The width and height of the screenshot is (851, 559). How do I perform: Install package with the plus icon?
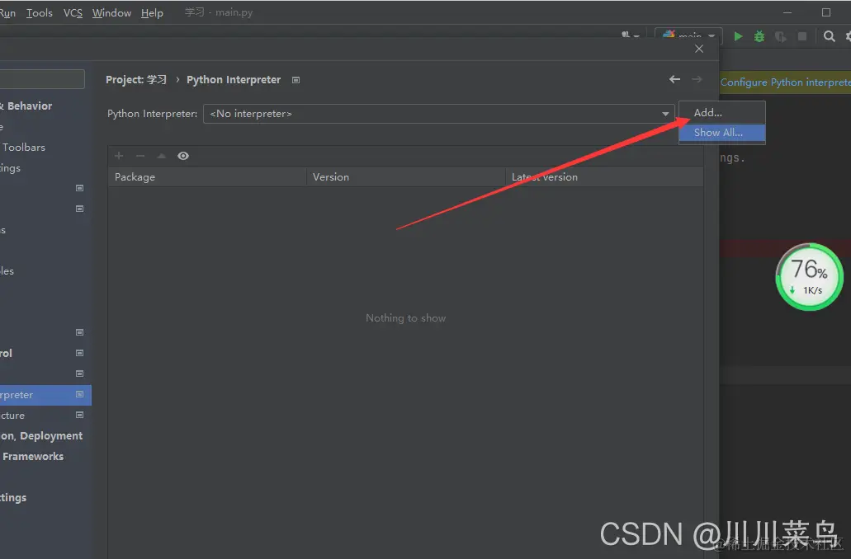(119, 156)
